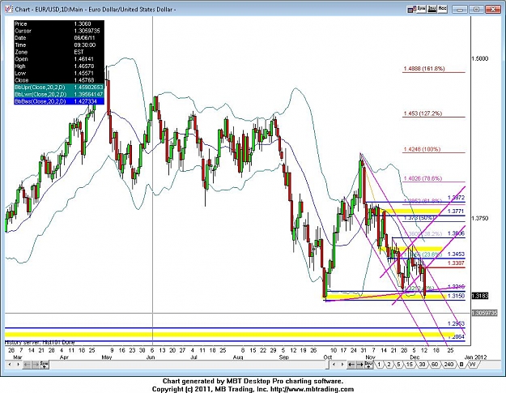Click the Cursor value 1.3059735 in data panel
This screenshot has width=506, height=393.
87,31
